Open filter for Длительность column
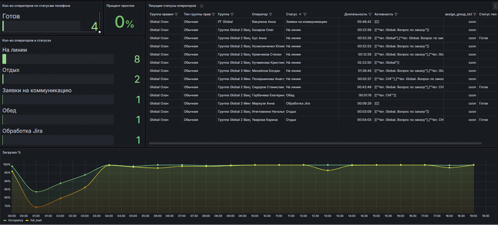 click(370, 15)
